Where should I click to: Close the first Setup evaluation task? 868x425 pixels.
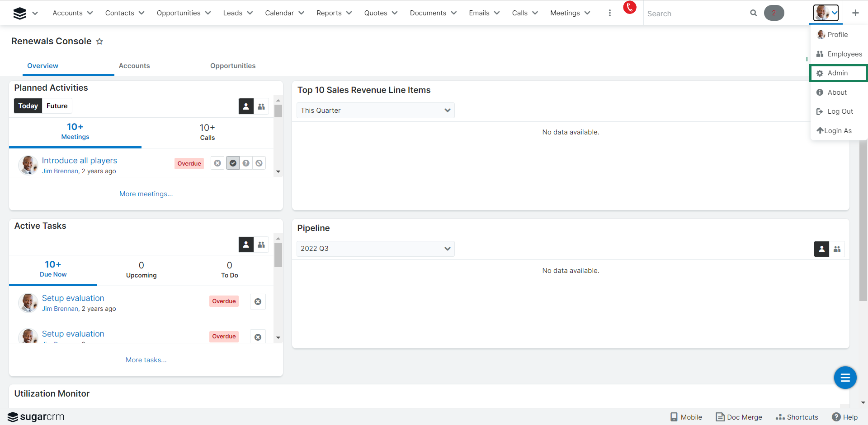point(258,302)
